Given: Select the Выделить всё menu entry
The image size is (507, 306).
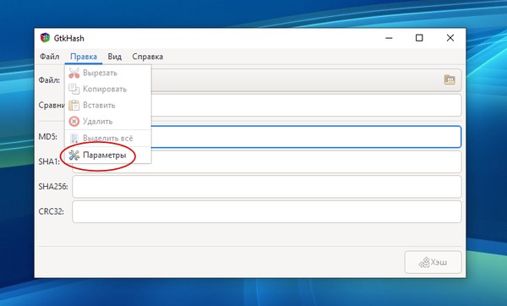Looking at the screenshot, I should [108, 138].
